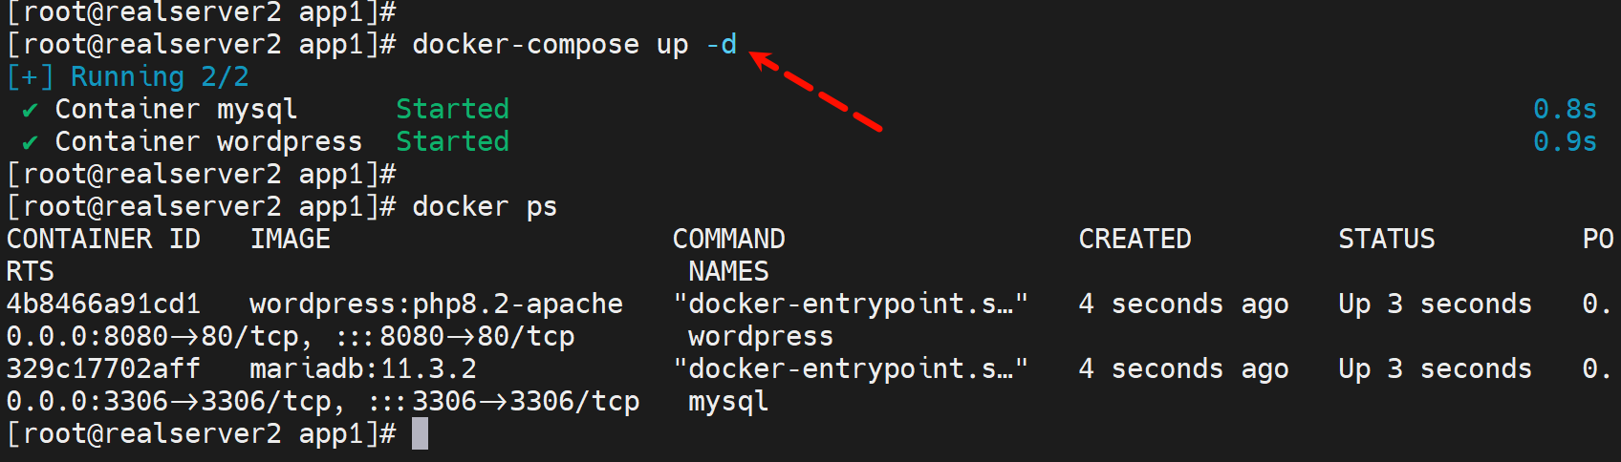Click the "docker ps" command text
Viewport: 1621px width, 462px height.
[484, 207]
